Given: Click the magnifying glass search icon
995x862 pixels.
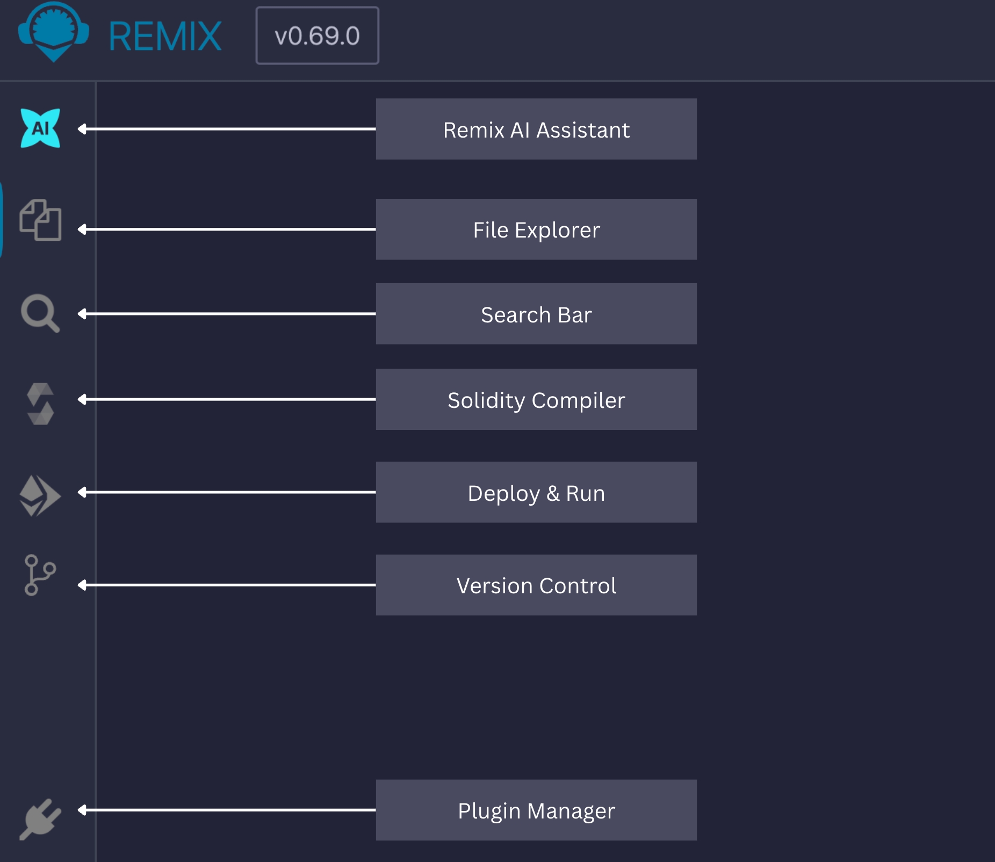Looking at the screenshot, I should [40, 313].
